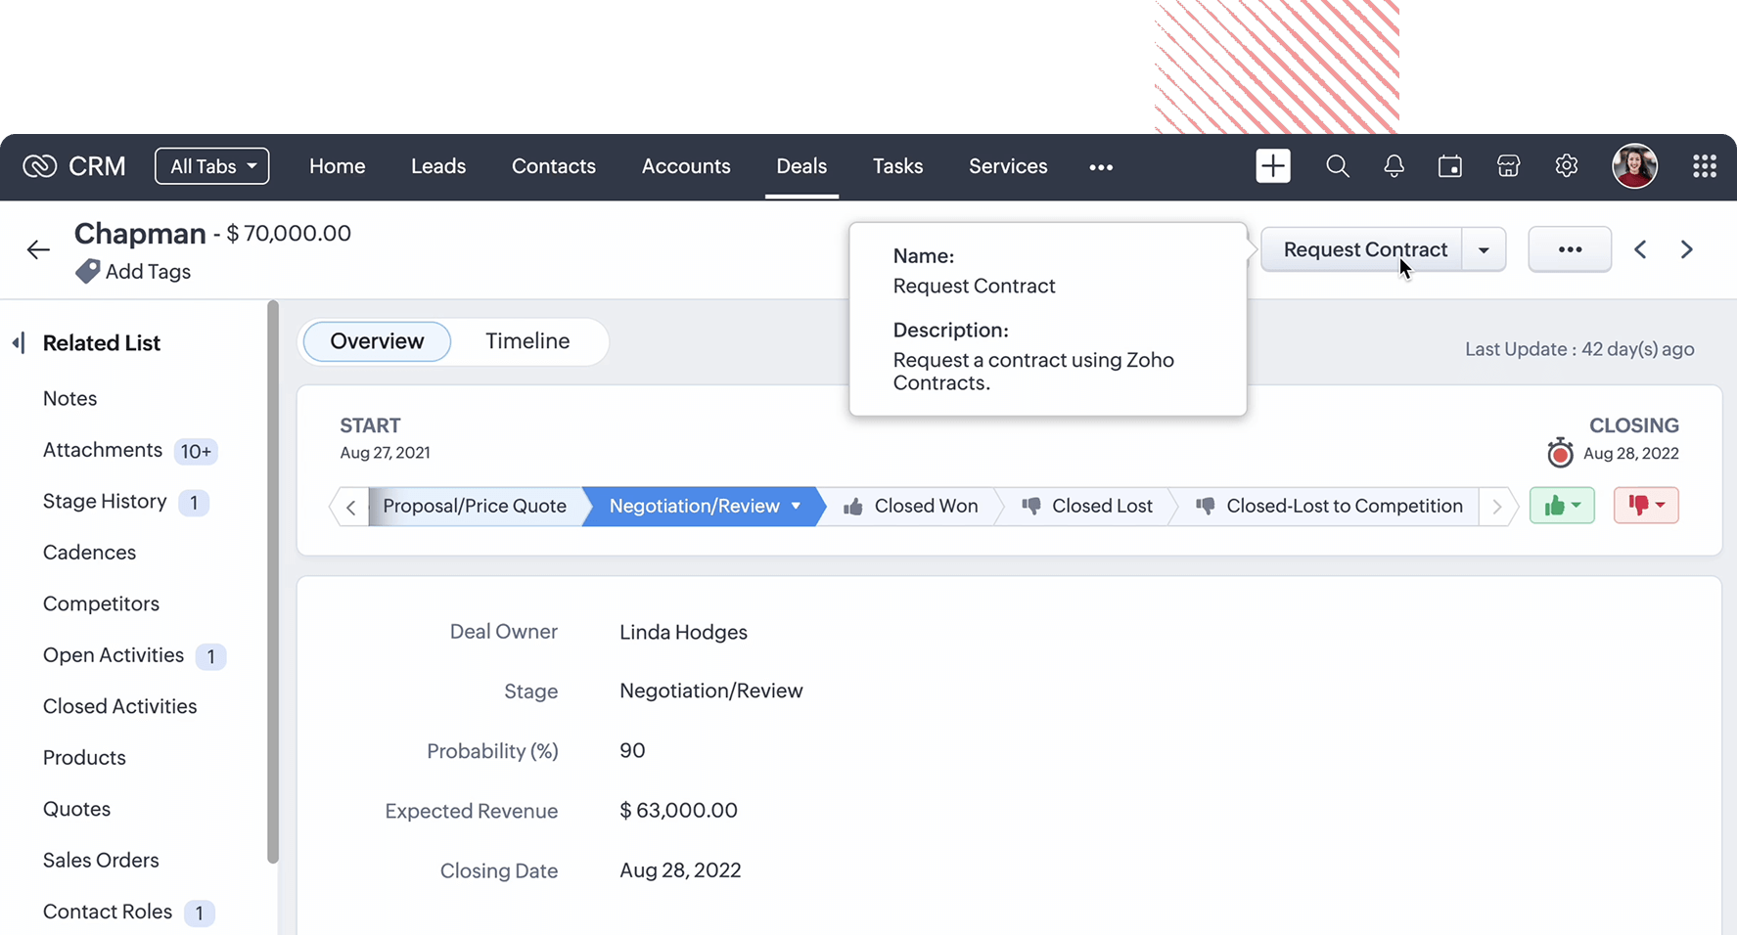Open the Accounts tab
1737x935 pixels.
(686, 166)
